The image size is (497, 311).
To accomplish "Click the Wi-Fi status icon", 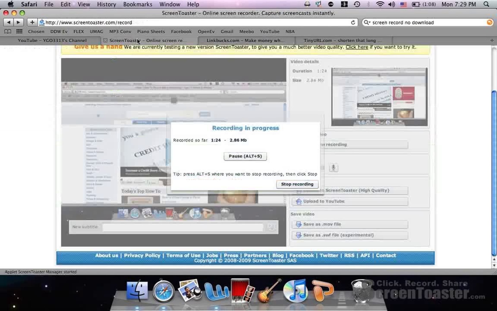I will click(380, 4).
